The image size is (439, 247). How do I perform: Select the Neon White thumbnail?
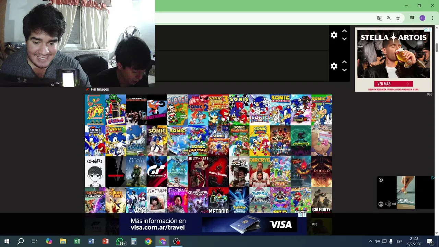(136, 200)
